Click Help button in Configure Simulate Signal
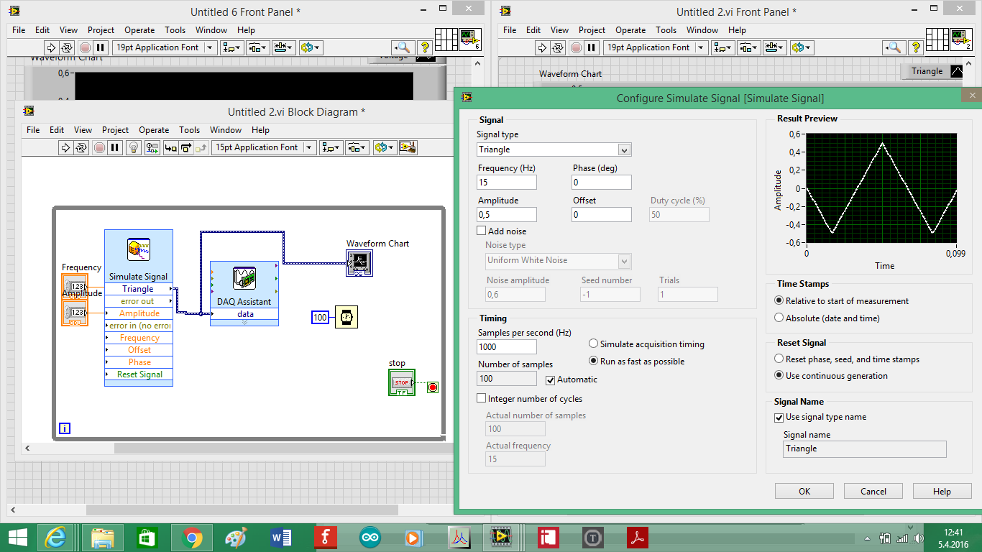This screenshot has height=552, width=982. point(942,492)
